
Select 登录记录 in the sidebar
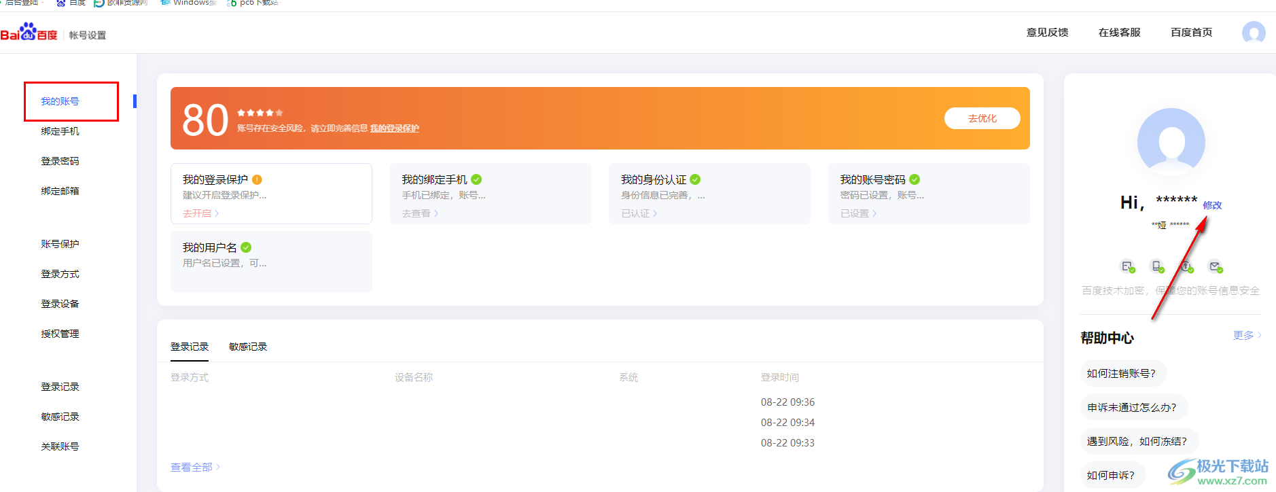click(x=60, y=387)
